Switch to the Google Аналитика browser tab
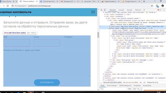The width and height of the screenshot is (166, 93). click(131, 1)
